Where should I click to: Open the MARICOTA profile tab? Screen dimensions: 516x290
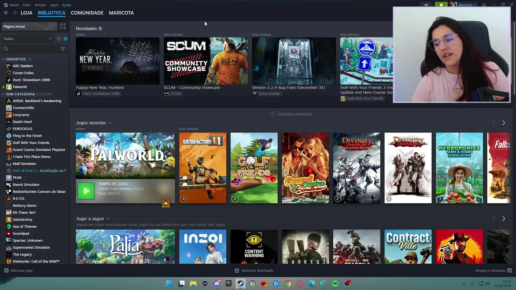pyautogui.click(x=121, y=13)
